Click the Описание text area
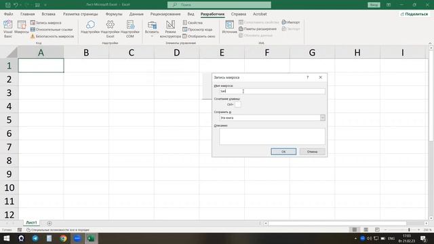Screen dimensions: 434x244 (x=272, y=136)
